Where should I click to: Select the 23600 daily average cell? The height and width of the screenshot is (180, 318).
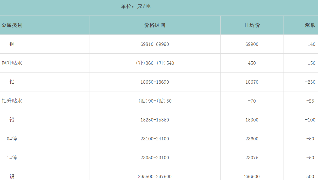click(x=252, y=139)
